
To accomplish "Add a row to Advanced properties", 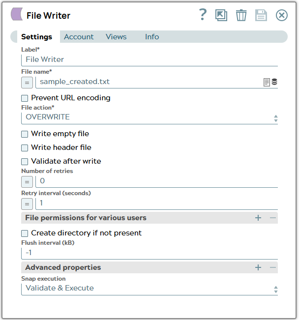I will 258,267.
